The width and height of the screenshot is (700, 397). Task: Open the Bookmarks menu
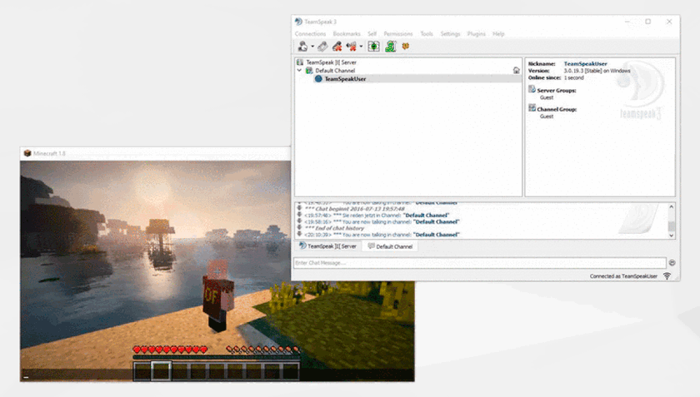347,34
